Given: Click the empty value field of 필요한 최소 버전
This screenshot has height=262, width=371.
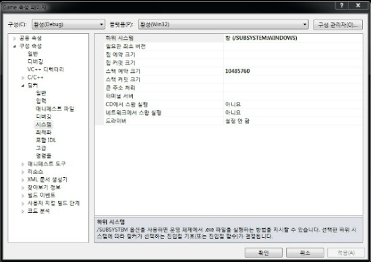Looking at the screenshot, I should 293,46.
